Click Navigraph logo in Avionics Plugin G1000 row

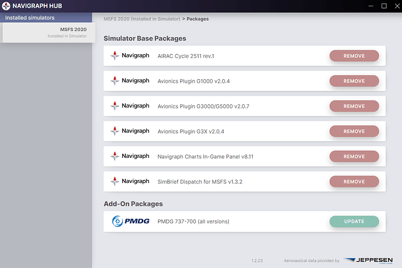pyautogui.click(x=130, y=80)
